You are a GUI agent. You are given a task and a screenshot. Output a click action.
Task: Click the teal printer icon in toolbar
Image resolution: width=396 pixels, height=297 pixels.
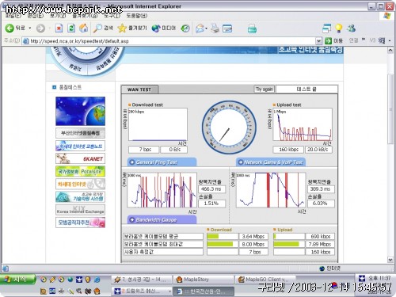click(252, 29)
